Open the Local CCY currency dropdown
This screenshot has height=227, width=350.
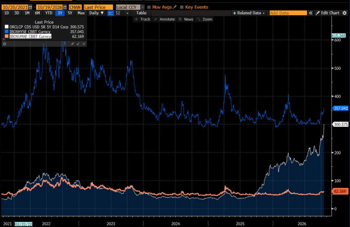click(x=143, y=7)
